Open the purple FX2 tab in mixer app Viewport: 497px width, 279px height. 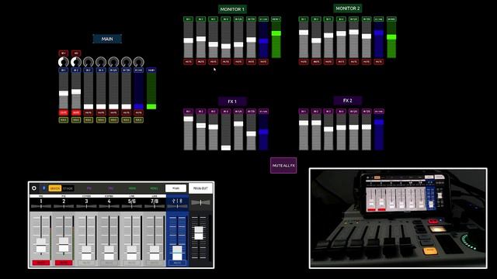pos(110,188)
